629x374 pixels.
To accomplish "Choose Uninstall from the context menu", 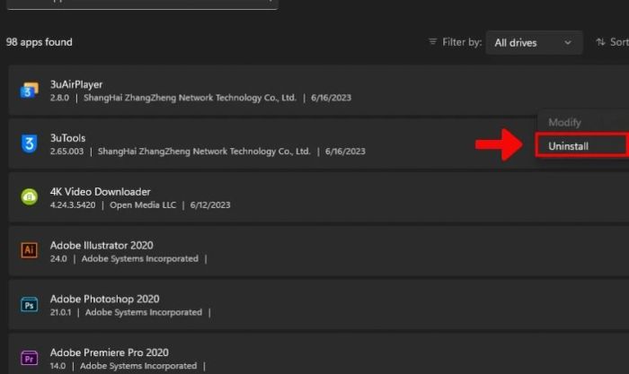I will pyautogui.click(x=581, y=146).
